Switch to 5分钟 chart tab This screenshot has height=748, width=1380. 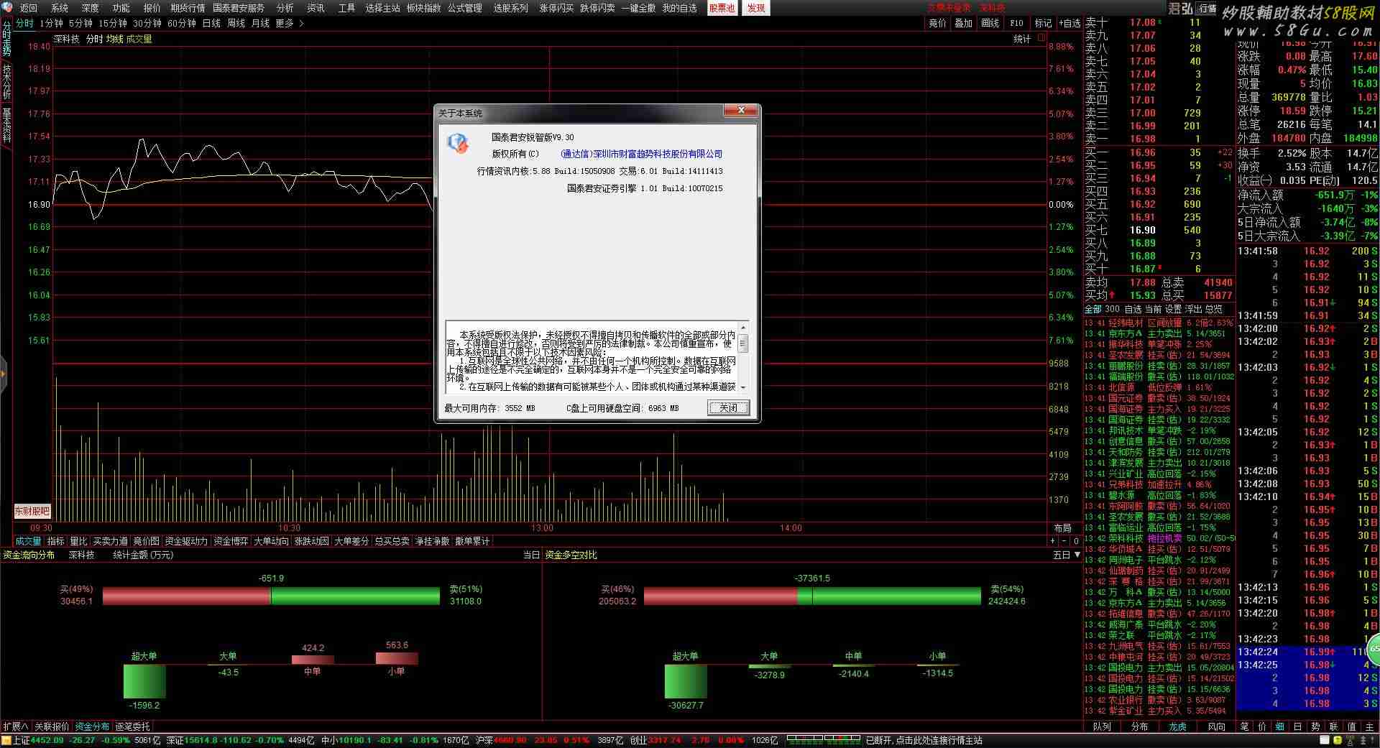(80, 24)
